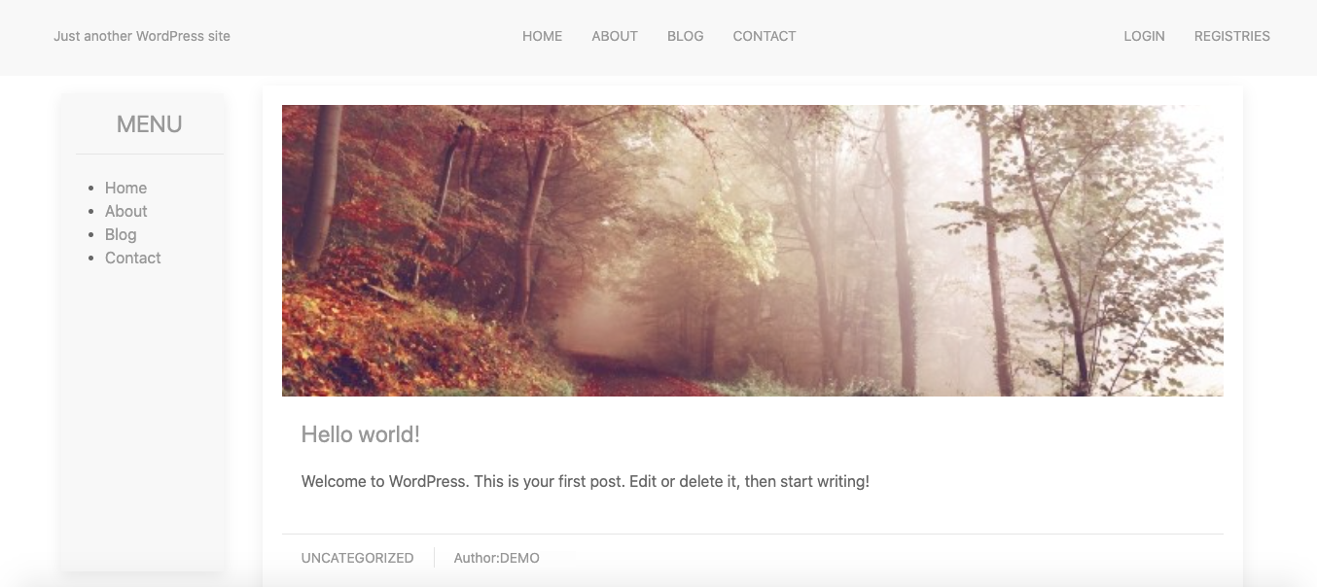Open CONTACT from the header menu

[765, 36]
